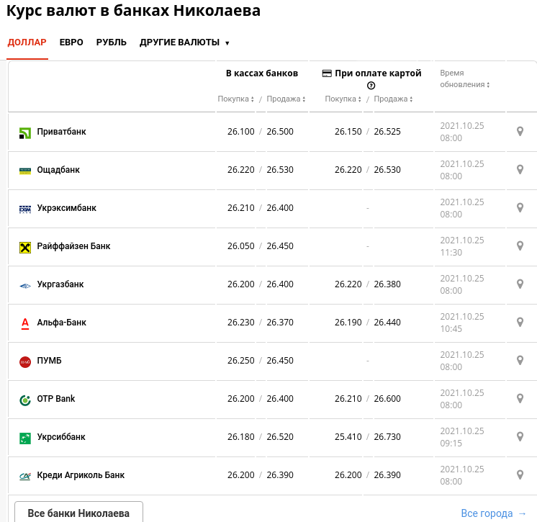Sort by cash Продажа column
The height and width of the screenshot is (522, 537).
(x=286, y=99)
